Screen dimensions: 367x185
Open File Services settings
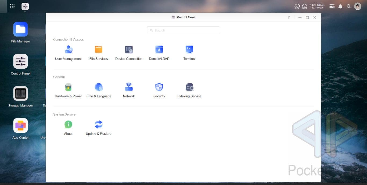point(99,53)
